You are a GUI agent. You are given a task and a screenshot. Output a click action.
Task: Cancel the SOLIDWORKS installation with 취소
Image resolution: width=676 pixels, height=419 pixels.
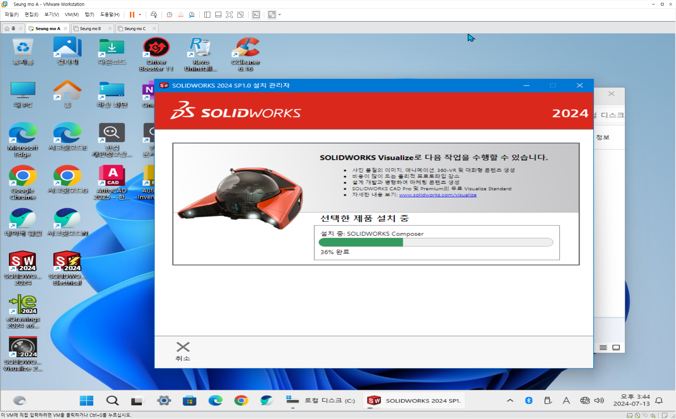(x=183, y=352)
